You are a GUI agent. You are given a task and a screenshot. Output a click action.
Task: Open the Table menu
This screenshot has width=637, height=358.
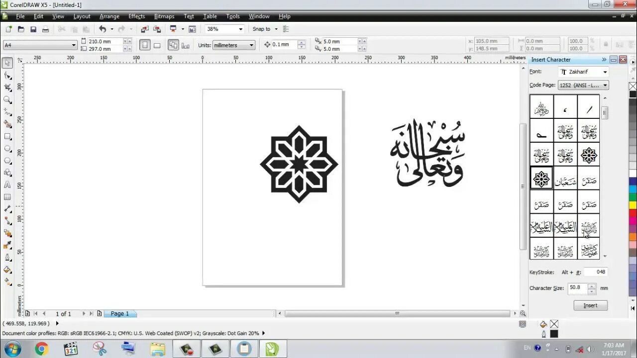tap(210, 16)
